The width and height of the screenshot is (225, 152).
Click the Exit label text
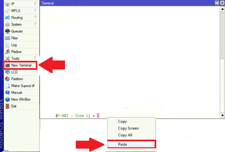coord(14,106)
